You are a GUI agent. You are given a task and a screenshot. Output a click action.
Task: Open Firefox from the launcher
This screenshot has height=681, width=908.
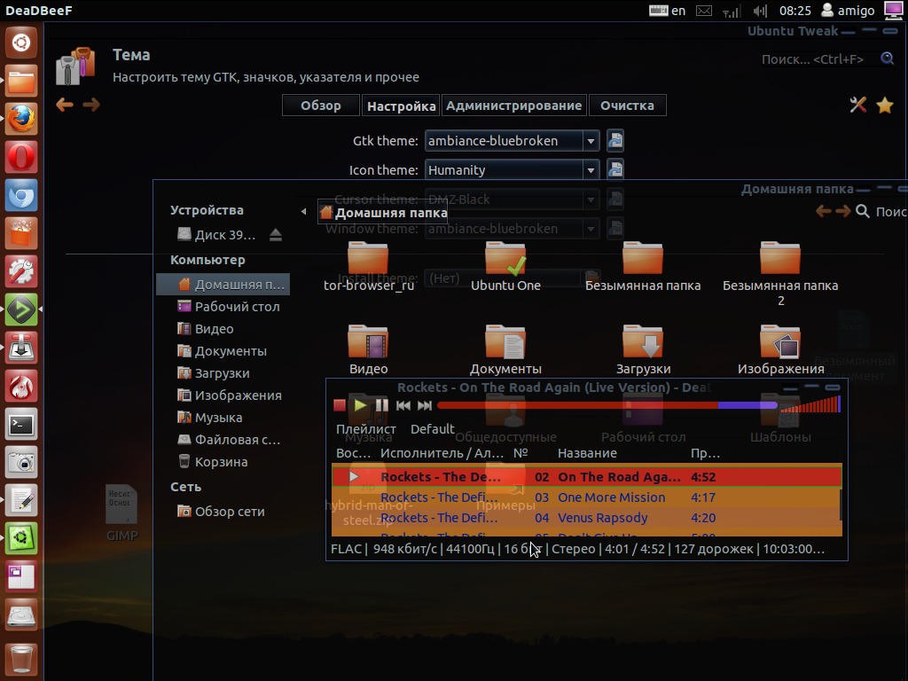pyautogui.click(x=21, y=119)
